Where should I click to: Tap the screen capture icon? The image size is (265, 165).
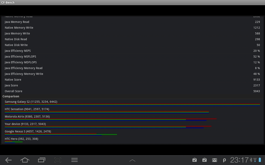click(x=57, y=160)
